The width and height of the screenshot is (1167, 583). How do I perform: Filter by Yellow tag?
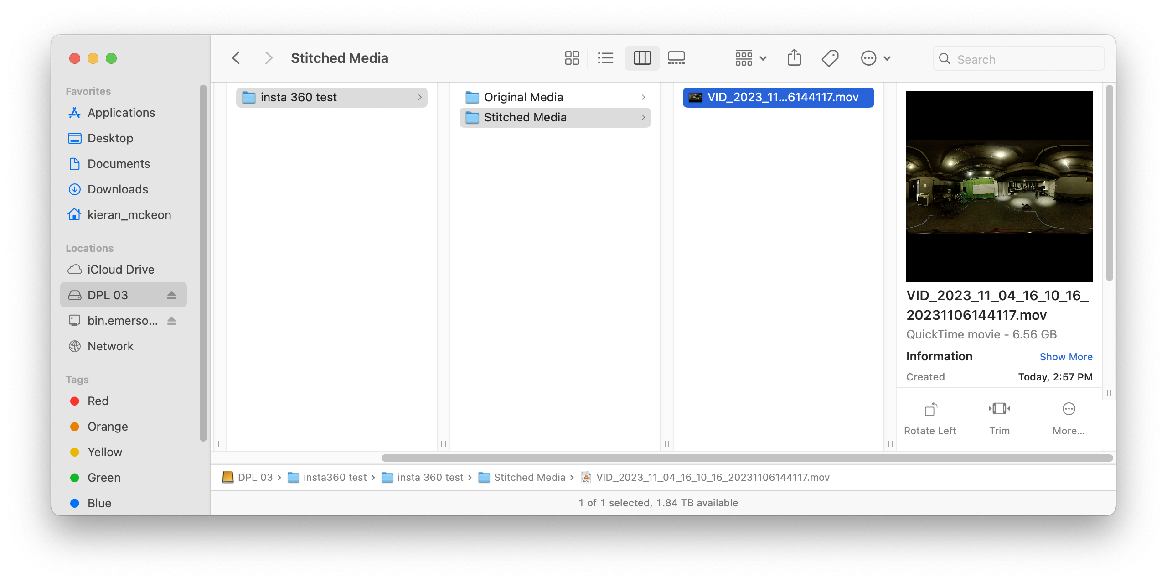click(123, 452)
